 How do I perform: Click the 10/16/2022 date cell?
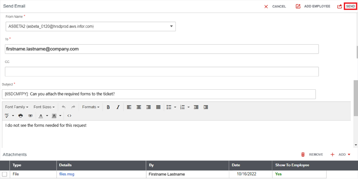click(x=251, y=174)
